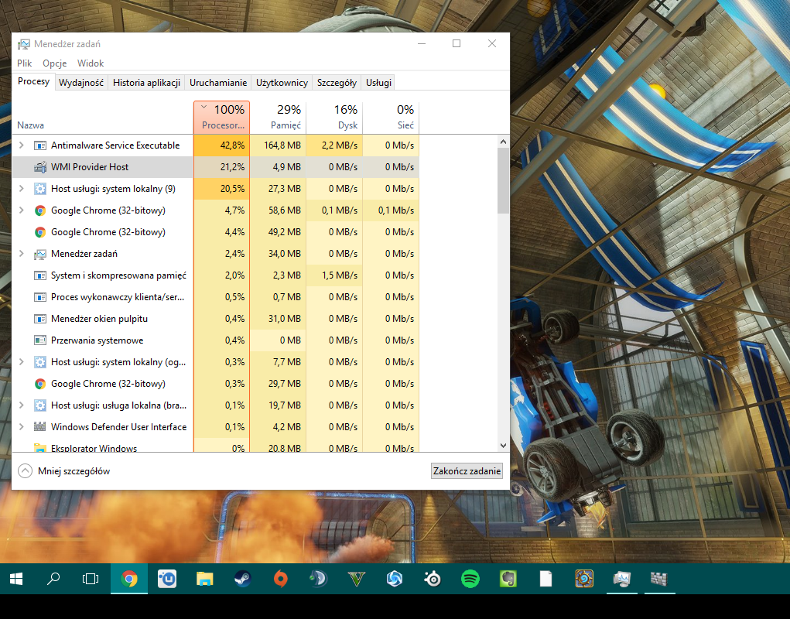Click the Windows Defender wall taskbar icon
790x619 pixels.
click(x=659, y=579)
